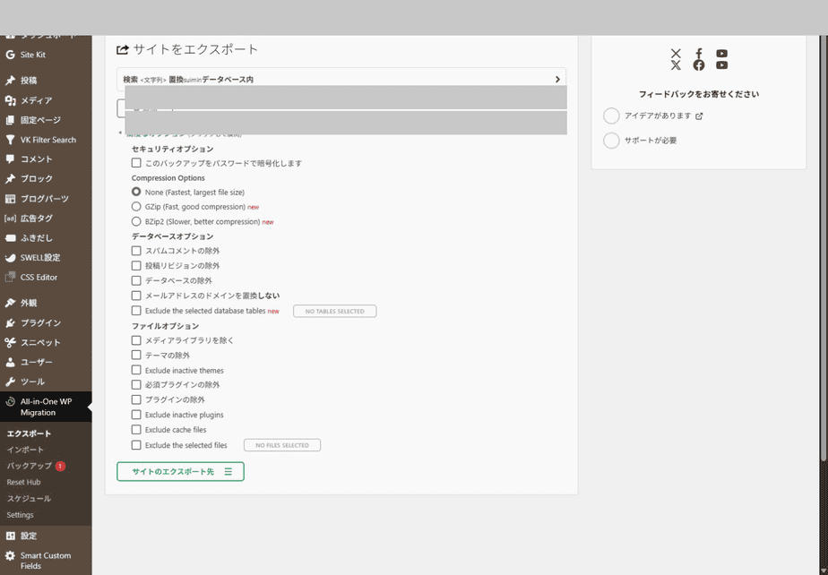
Task: Click the person icon beside ユーザー
Action: (10, 362)
